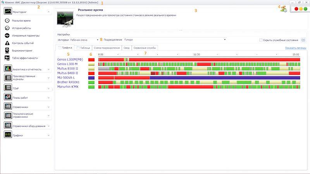Open the Реальное время monitoring icon
This screenshot has height=174, width=310.
(x=7, y=21)
